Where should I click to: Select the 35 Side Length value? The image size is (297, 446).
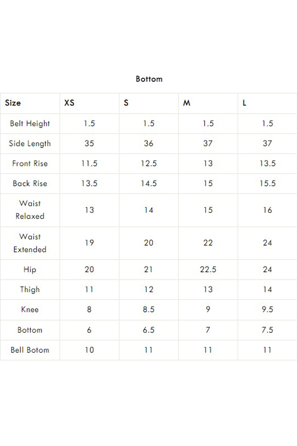click(89, 144)
